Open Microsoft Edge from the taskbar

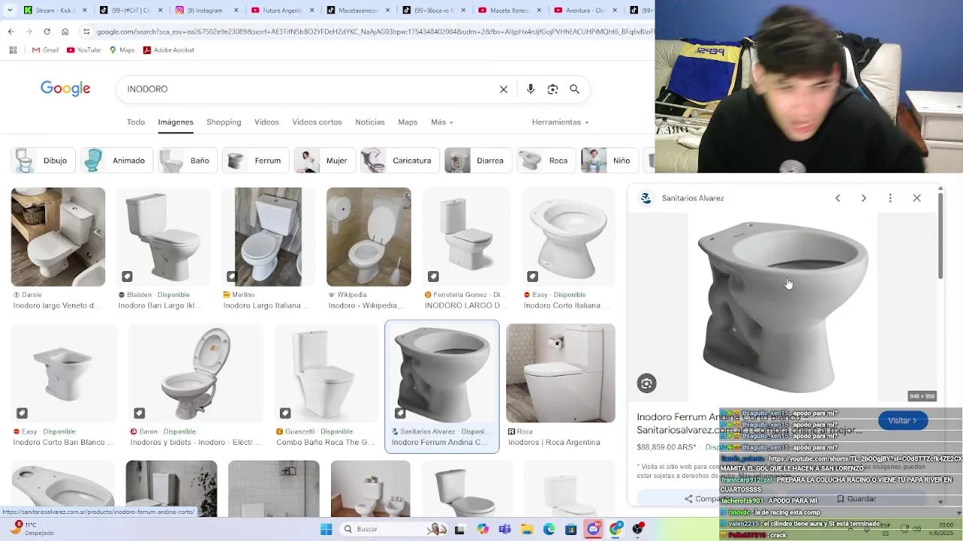coord(549,529)
